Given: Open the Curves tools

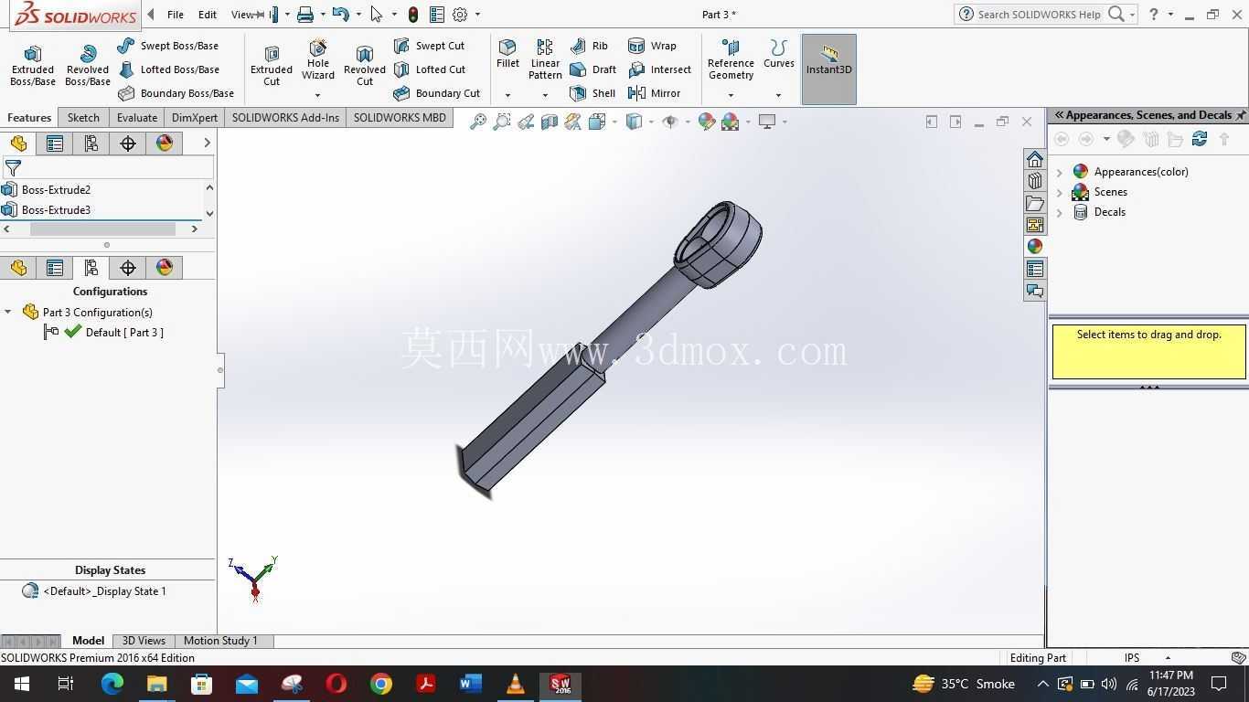Looking at the screenshot, I should pos(779,55).
